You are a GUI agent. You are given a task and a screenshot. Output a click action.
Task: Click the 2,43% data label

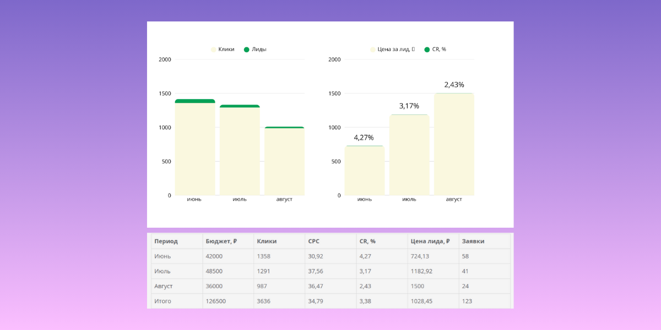(454, 85)
